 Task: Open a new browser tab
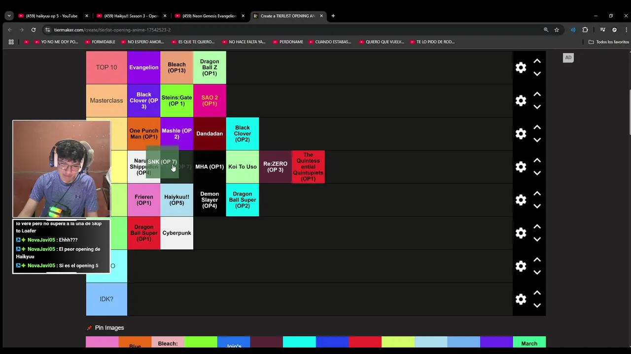333,16
